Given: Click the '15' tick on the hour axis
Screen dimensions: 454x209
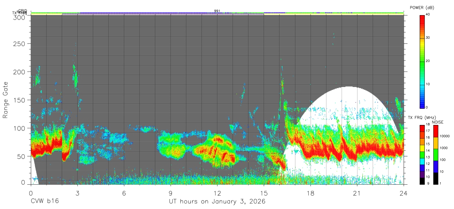Looking at the screenshot, I should [264, 193].
